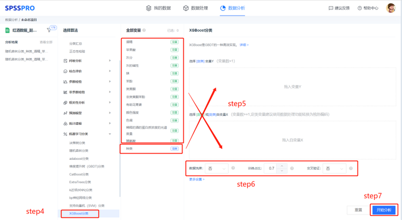The height and width of the screenshot is (220, 402).
Task: Click the user avatar picture
Action: (391, 8)
